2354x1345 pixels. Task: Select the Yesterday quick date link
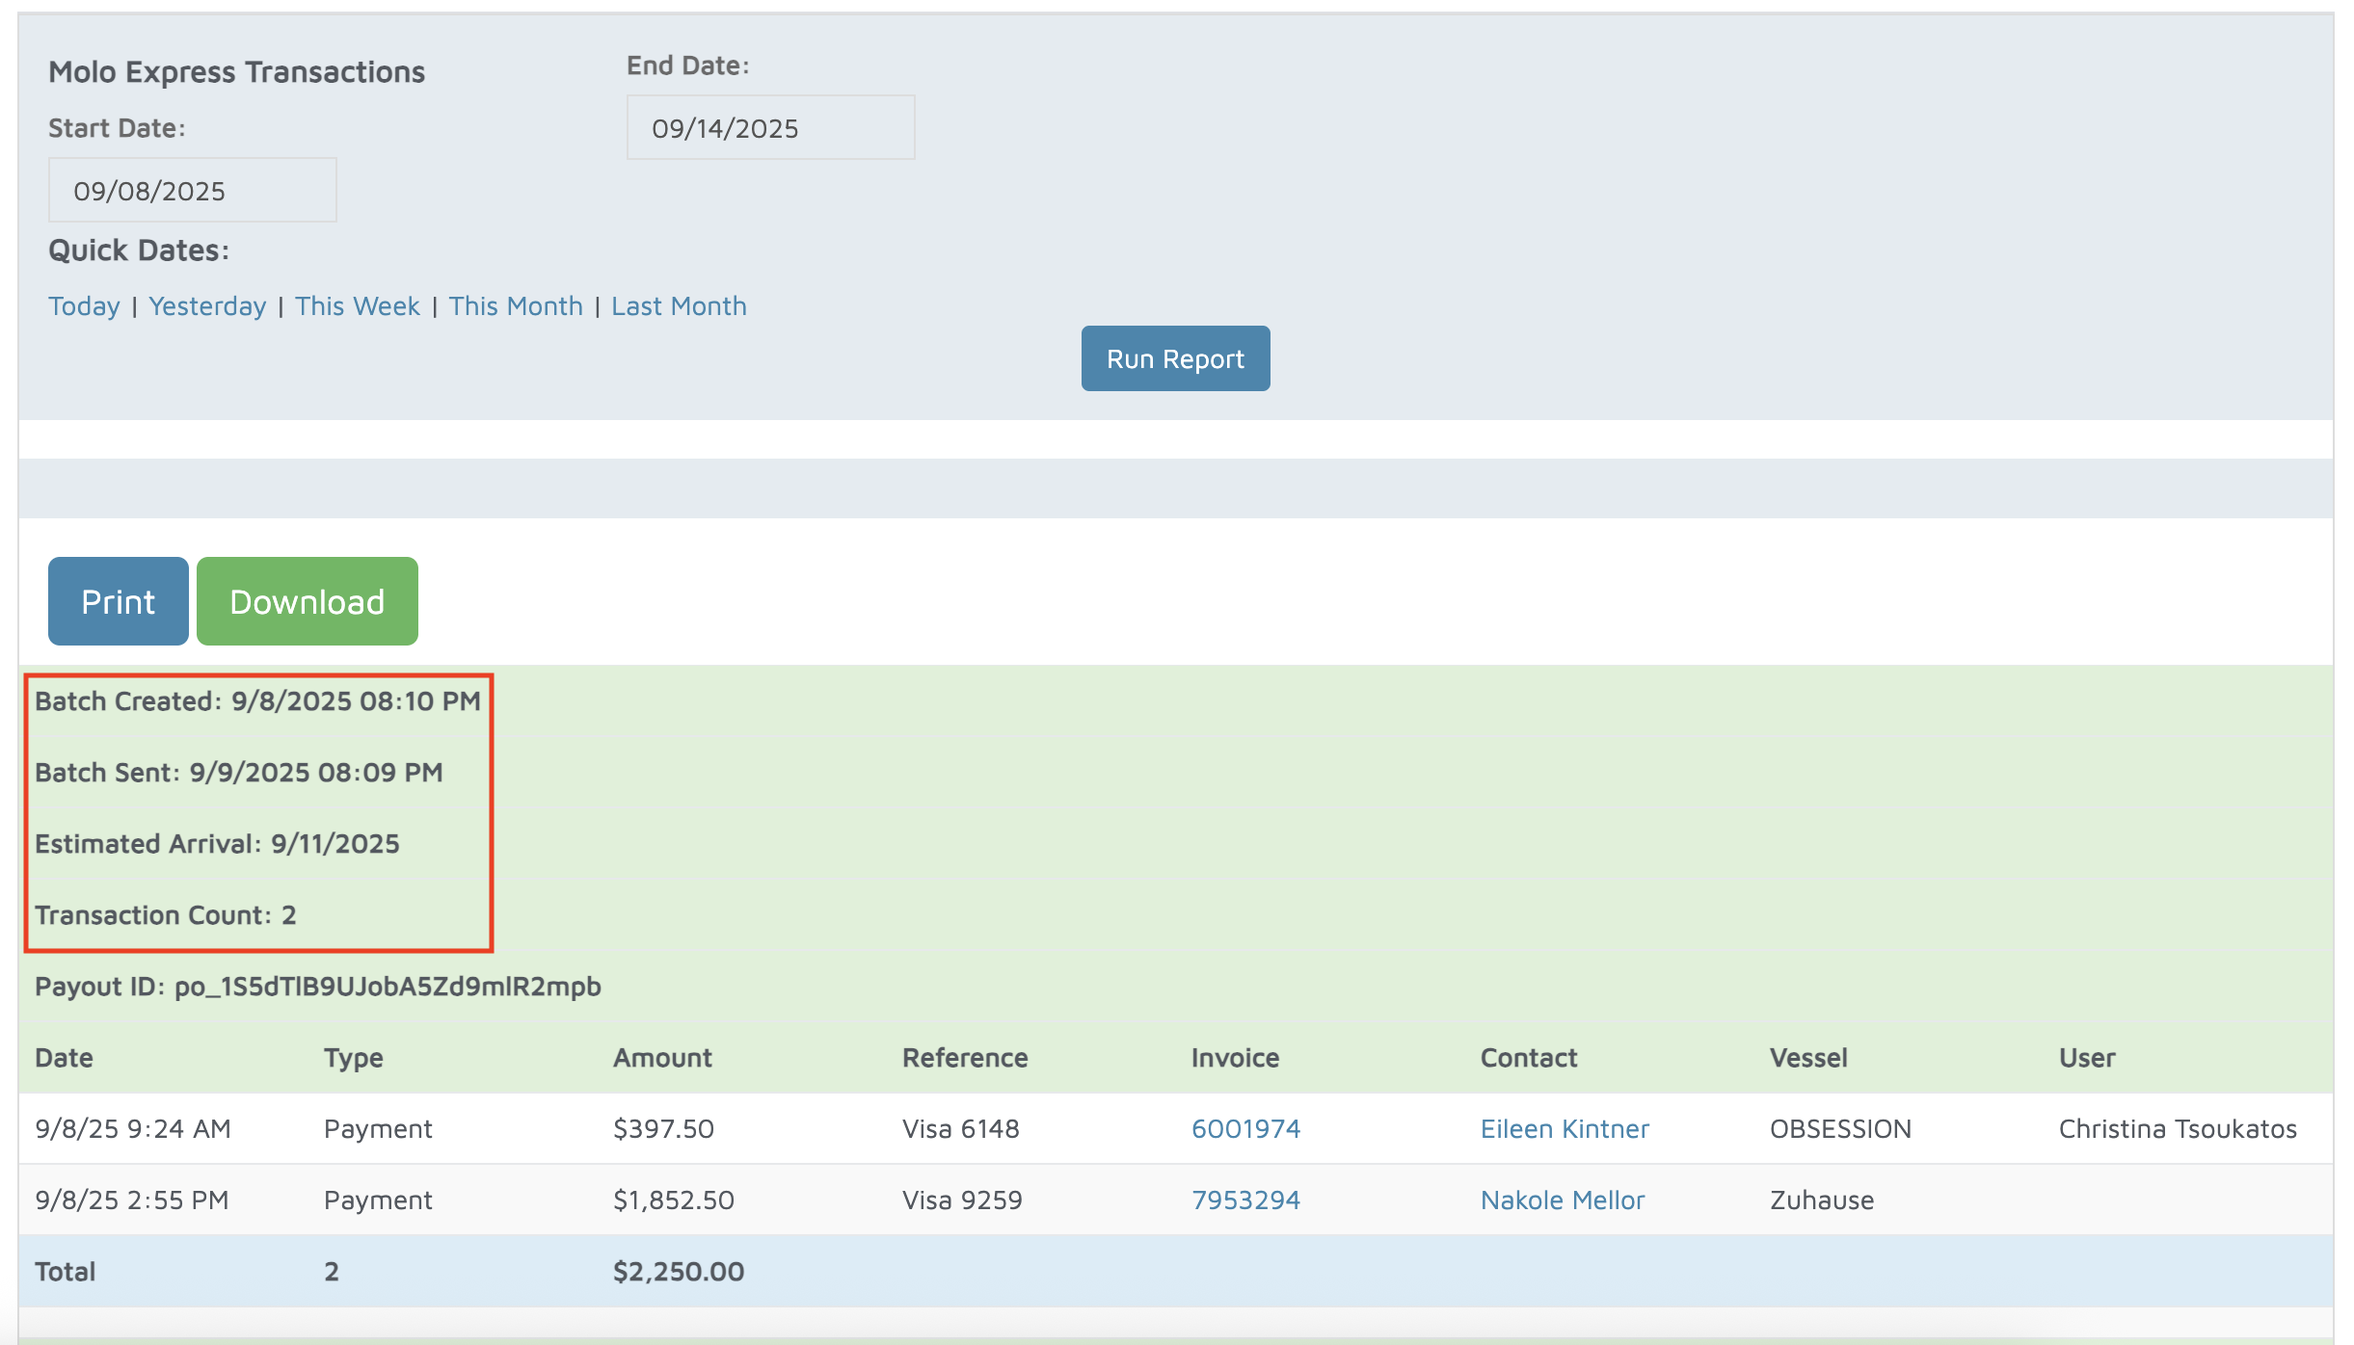point(207,306)
